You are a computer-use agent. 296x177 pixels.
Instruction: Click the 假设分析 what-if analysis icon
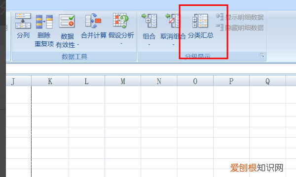tap(120, 21)
